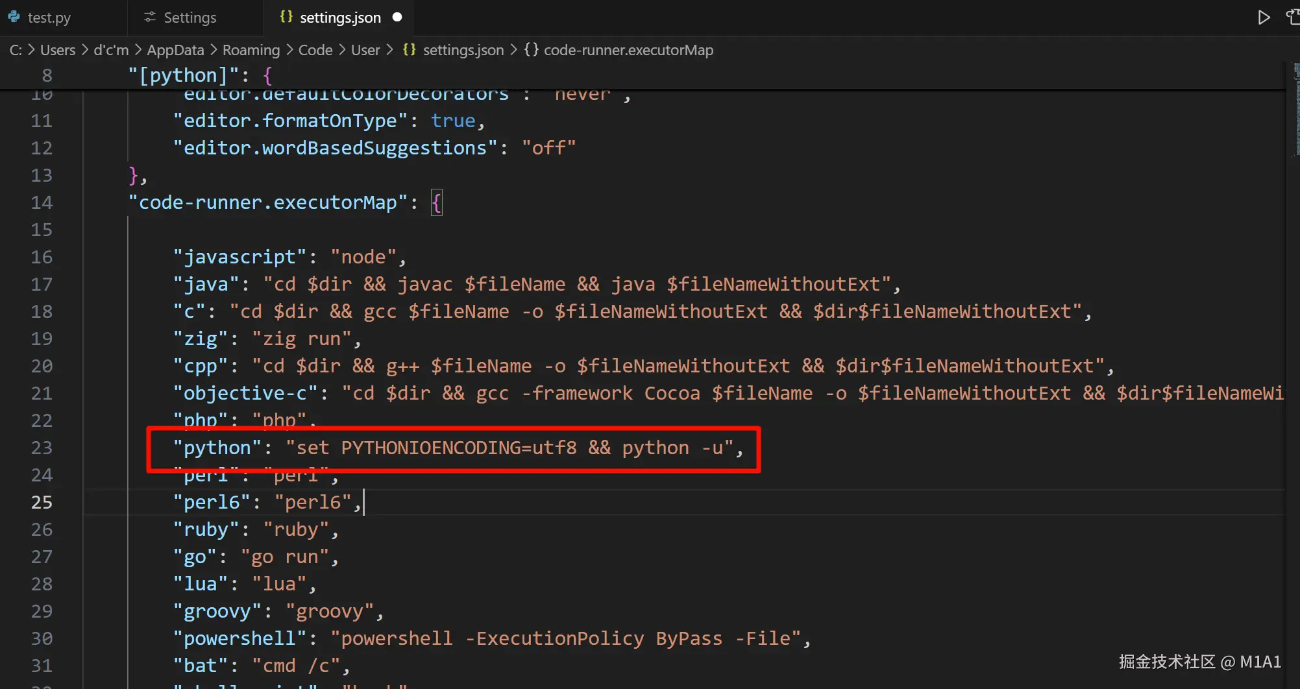Click the "cpp" key
Viewport: 1300px width, 689px height.
tap(201, 366)
